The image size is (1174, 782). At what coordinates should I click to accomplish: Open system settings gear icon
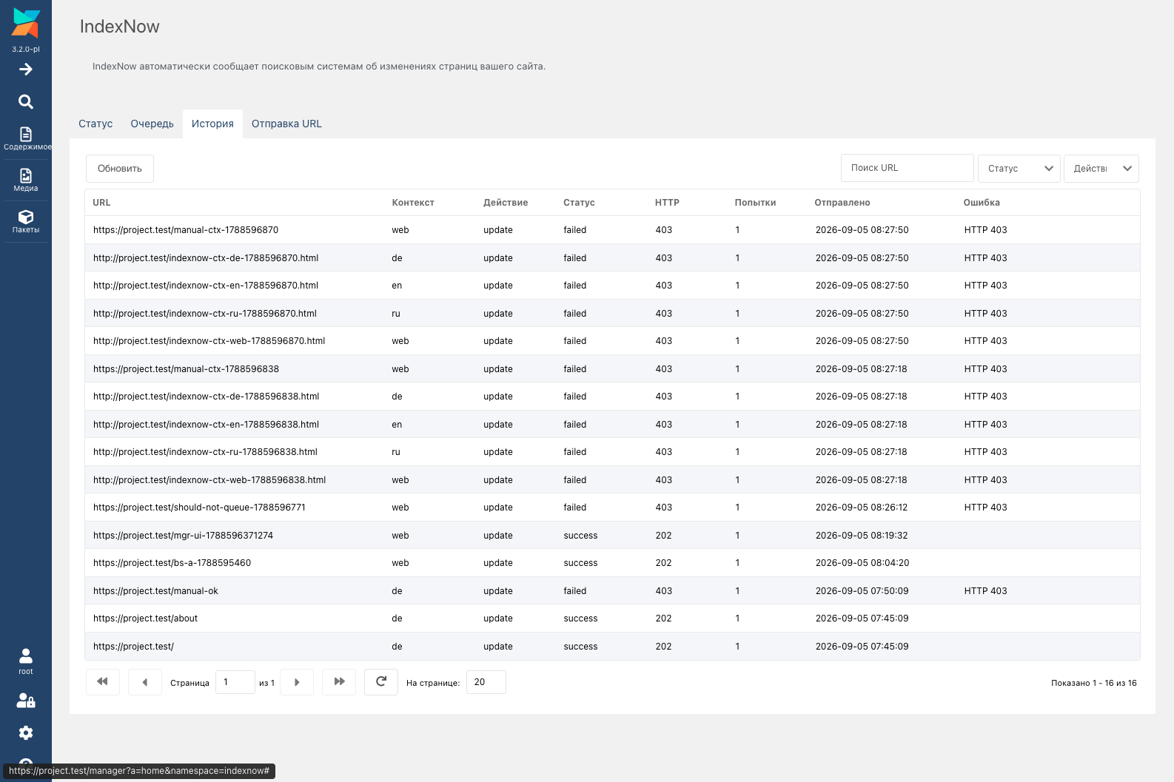(26, 732)
